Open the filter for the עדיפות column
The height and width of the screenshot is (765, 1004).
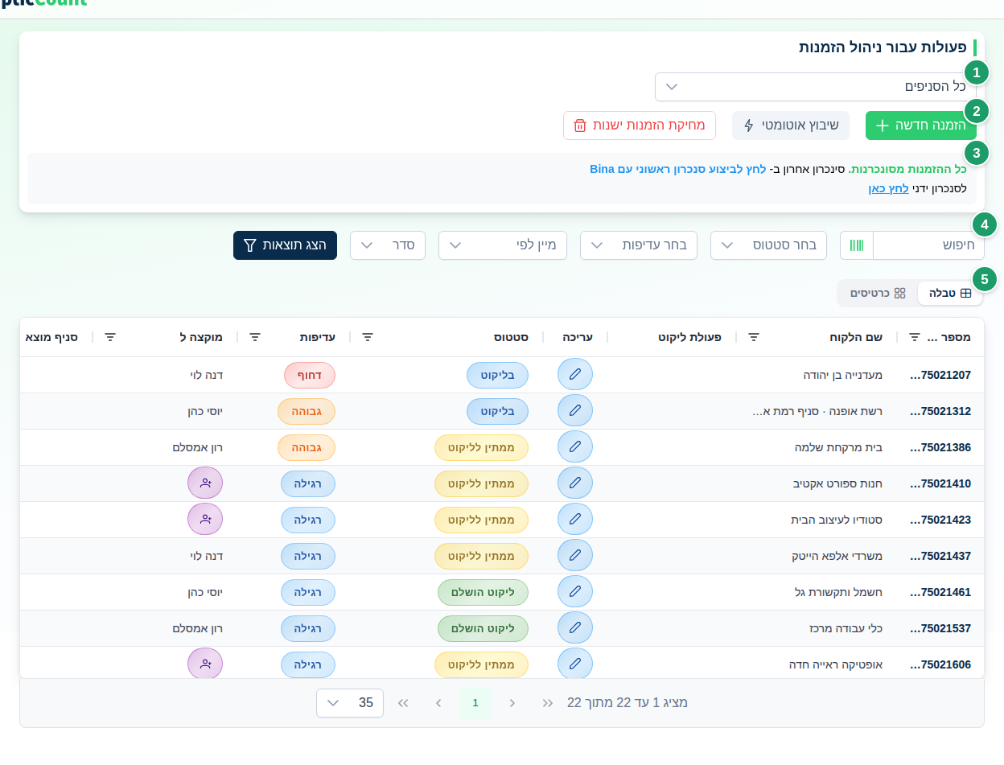[x=255, y=337]
